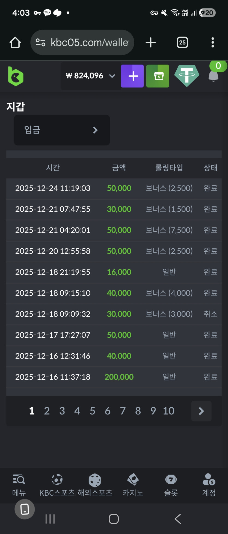Viewport: 228px width, 534px height.
Task: Switch to the 카지노 tab
Action: pos(133,485)
